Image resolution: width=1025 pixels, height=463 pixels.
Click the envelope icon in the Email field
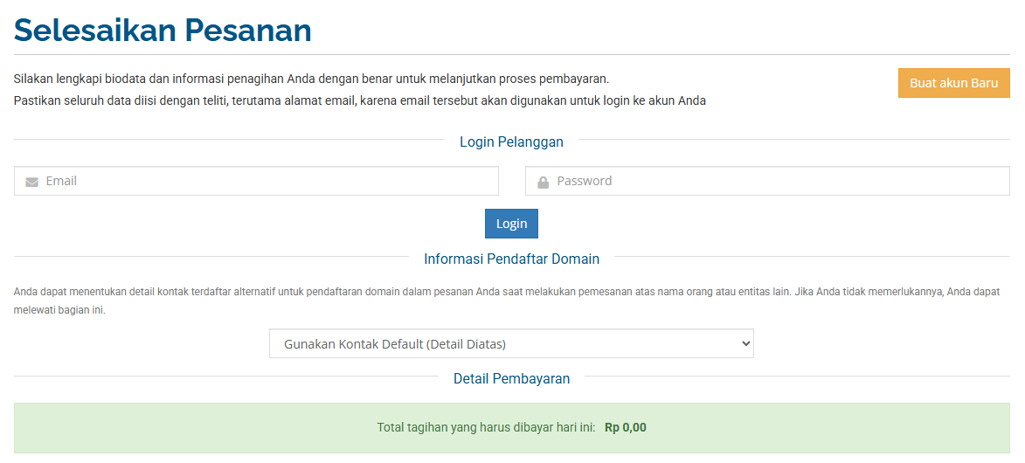[x=32, y=182]
